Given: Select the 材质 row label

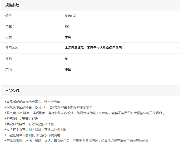Looking at the screenshot, I should [x=8, y=37].
